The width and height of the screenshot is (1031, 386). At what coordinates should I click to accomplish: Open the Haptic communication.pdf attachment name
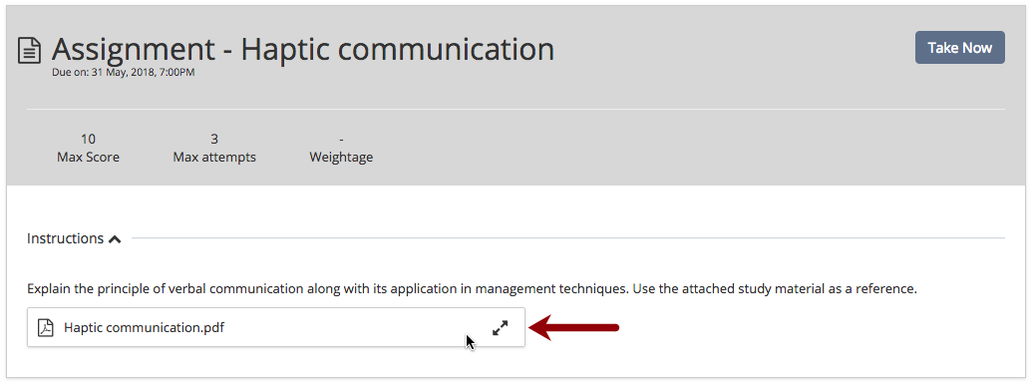pyautogui.click(x=144, y=327)
